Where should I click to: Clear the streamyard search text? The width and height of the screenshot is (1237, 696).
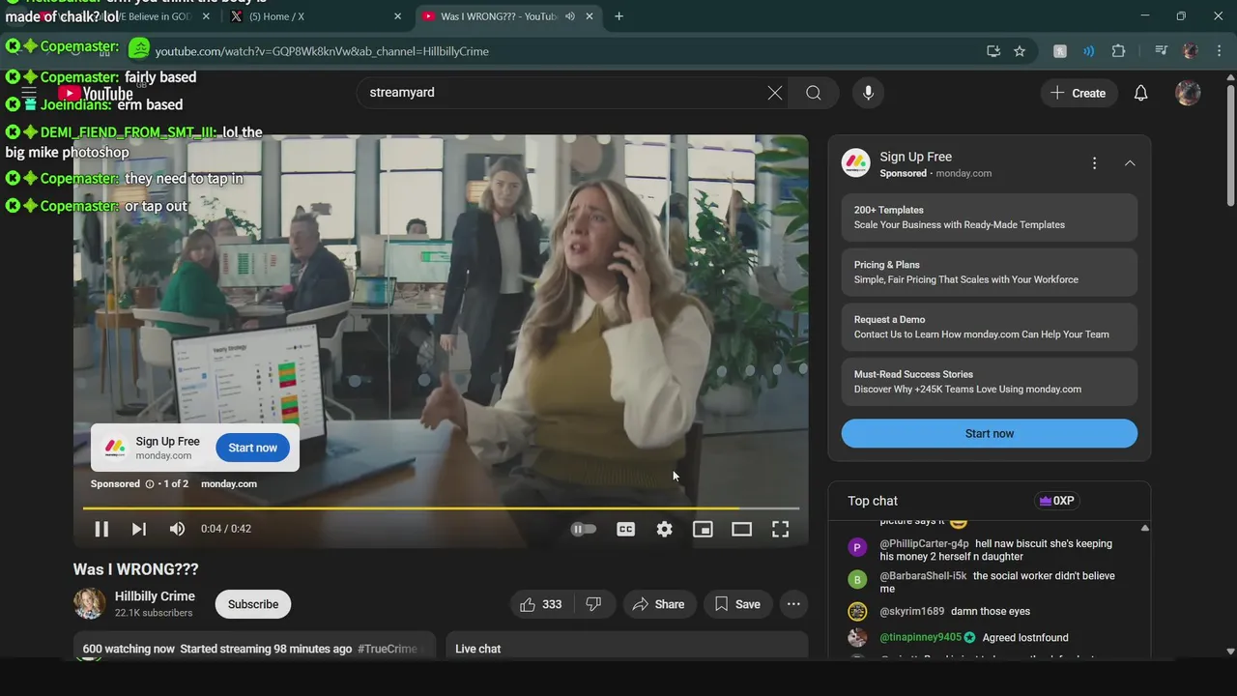[x=775, y=93]
